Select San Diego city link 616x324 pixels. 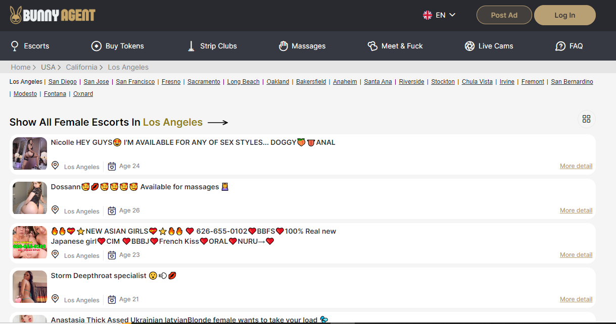tap(63, 82)
